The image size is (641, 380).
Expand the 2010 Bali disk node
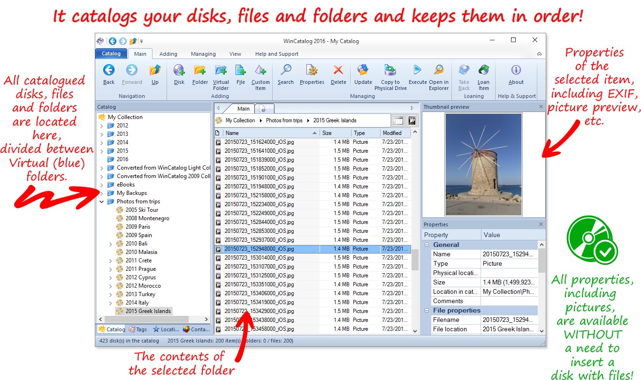[111, 244]
